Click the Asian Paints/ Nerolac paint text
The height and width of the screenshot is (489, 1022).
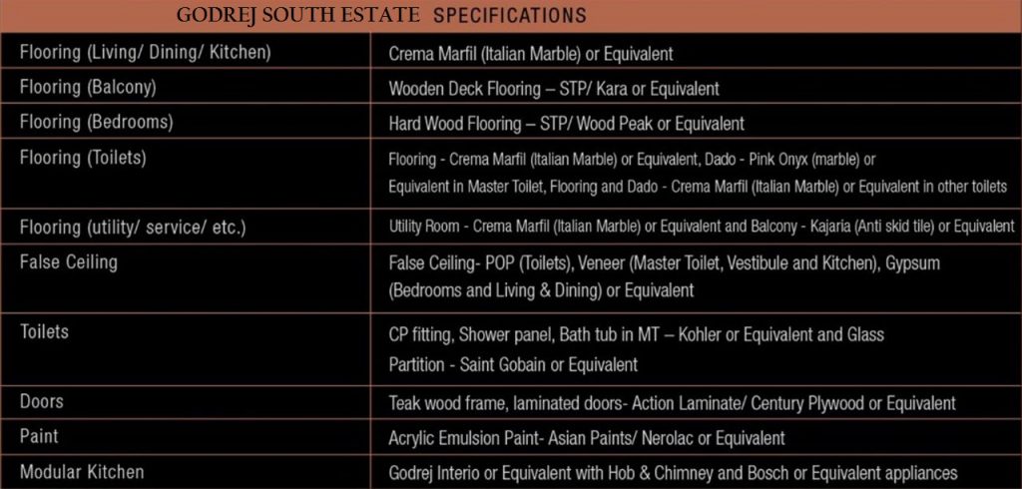coord(587,438)
